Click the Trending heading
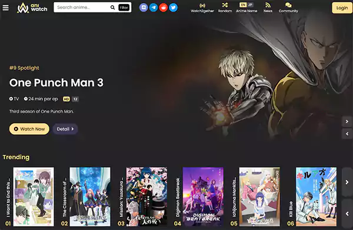Viewport: 353px width, 230px height. (16, 157)
